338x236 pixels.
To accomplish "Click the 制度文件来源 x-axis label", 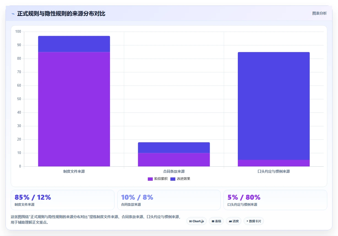I will click(x=74, y=171).
